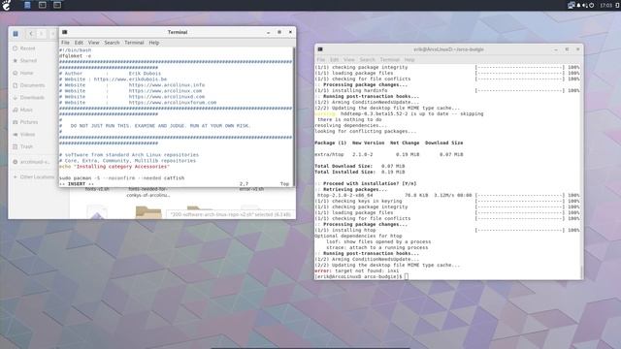The width and height of the screenshot is (621, 349).
Task: Open the notifications bell in the system tray
Action: point(578,5)
